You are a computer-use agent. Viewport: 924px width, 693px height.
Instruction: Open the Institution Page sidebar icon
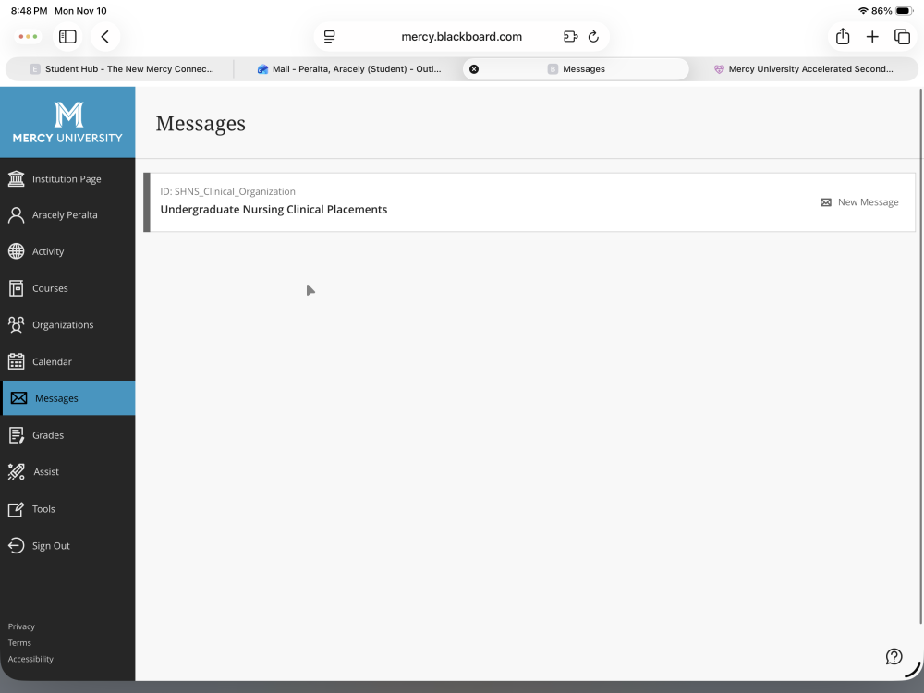pyautogui.click(x=16, y=178)
